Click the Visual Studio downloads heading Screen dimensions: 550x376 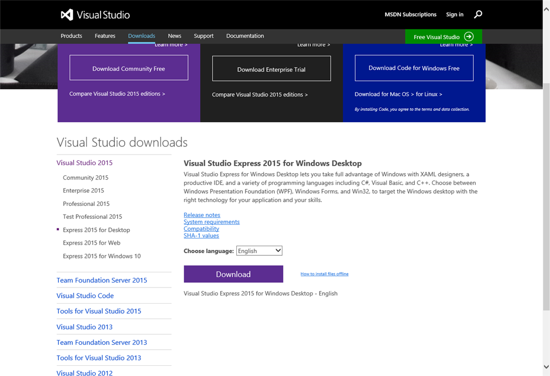pyautogui.click(x=122, y=142)
